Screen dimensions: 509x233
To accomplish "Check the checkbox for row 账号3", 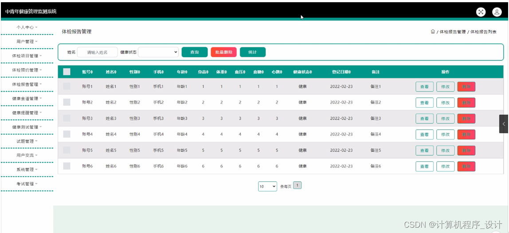I will 67,118.
